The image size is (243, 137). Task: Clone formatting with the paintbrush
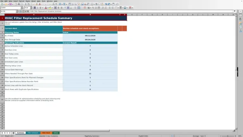pyautogui.click(x=37, y=4)
